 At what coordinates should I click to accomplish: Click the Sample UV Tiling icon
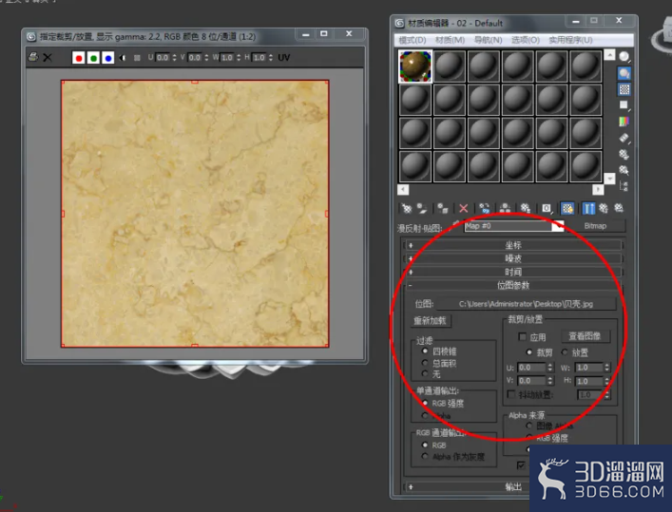(624, 105)
